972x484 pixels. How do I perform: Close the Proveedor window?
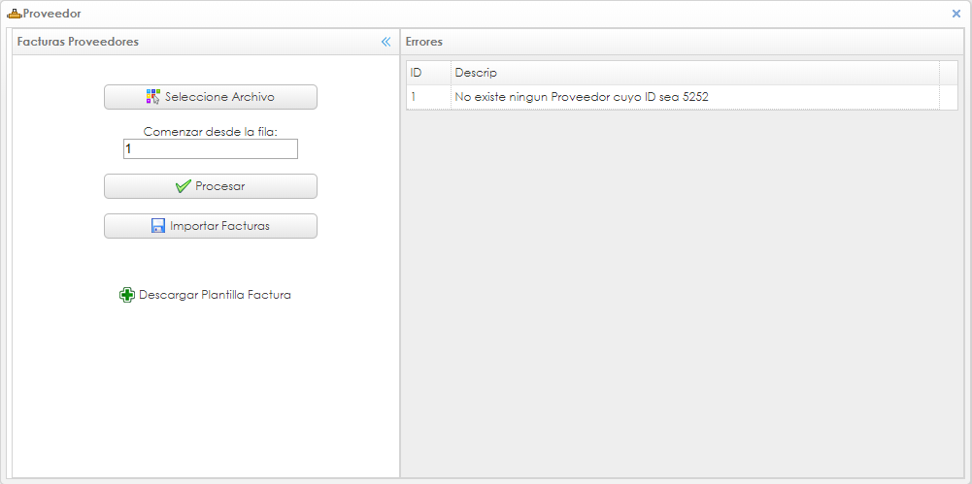point(955,14)
